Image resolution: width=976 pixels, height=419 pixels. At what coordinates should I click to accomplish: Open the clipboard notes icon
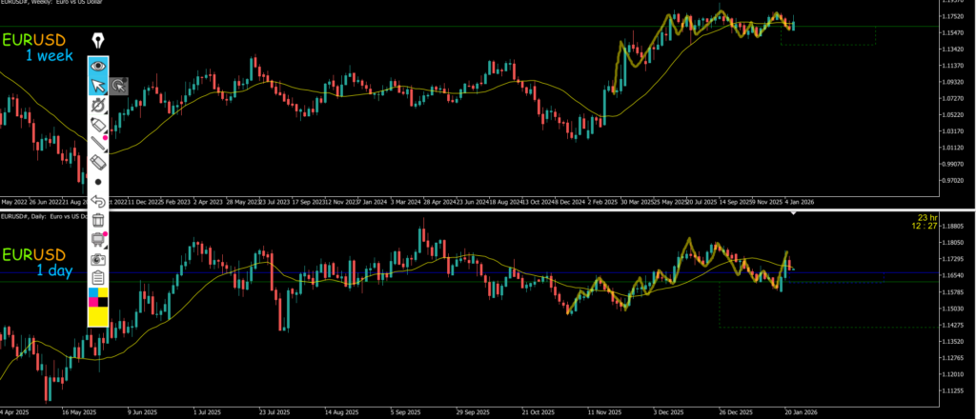click(97, 277)
